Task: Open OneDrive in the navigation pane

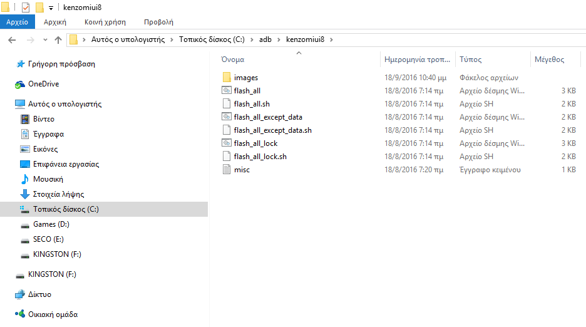Action: click(x=43, y=84)
